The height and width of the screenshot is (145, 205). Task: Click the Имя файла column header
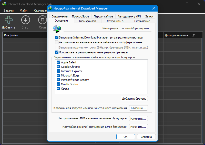point(25,35)
